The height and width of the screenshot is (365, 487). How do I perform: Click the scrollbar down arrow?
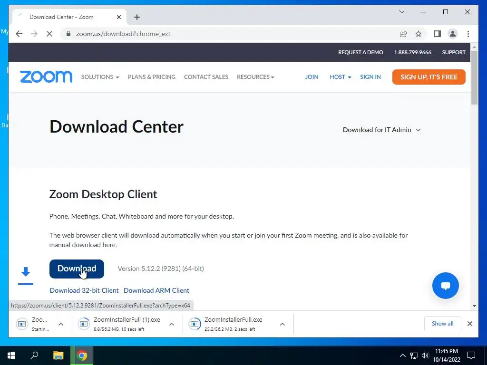474,306
